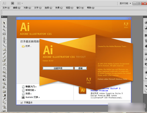Image resolution: width=147 pixels, height=113 pixels.
Task: Select the Eraser tool
Action: [4, 64]
